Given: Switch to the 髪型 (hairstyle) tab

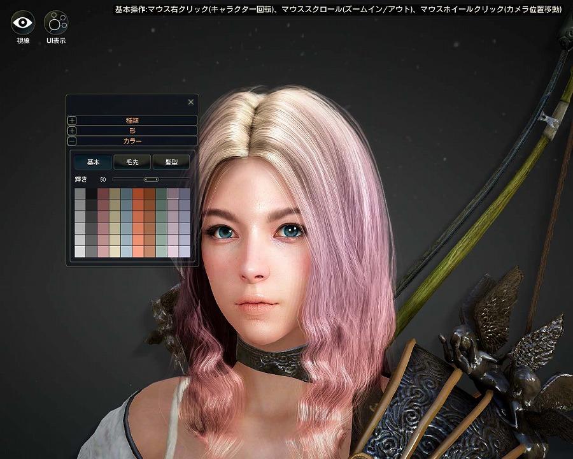Looking at the screenshot, I should pos(171,162).
